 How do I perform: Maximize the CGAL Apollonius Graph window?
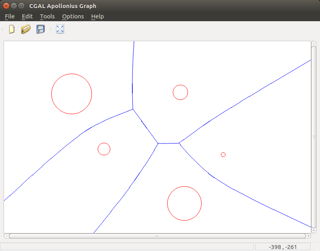coord(21,6)
